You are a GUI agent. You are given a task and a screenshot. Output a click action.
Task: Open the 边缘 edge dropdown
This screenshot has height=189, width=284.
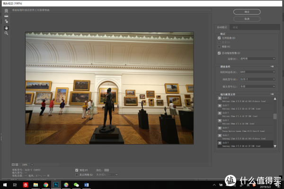(x=257, y=59)
